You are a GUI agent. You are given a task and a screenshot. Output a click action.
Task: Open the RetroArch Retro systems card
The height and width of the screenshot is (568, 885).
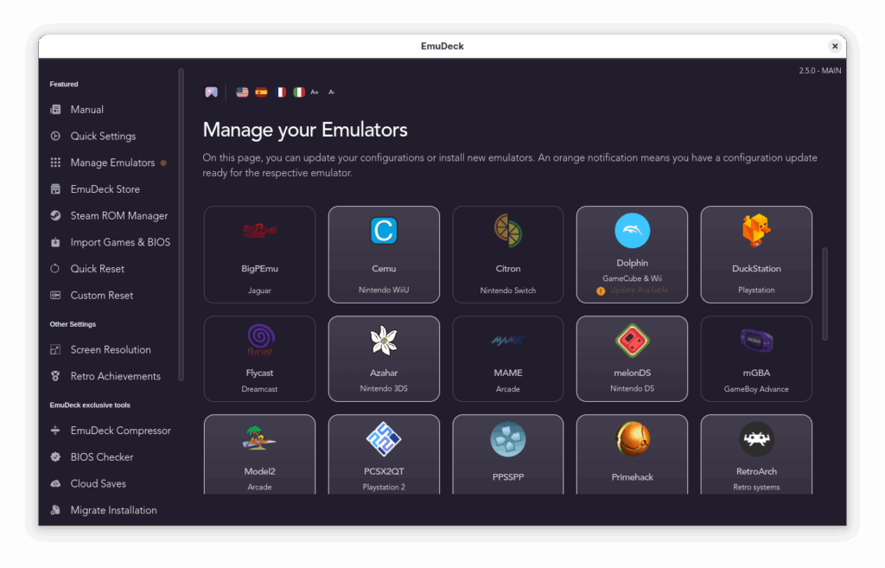coord(756,455)
